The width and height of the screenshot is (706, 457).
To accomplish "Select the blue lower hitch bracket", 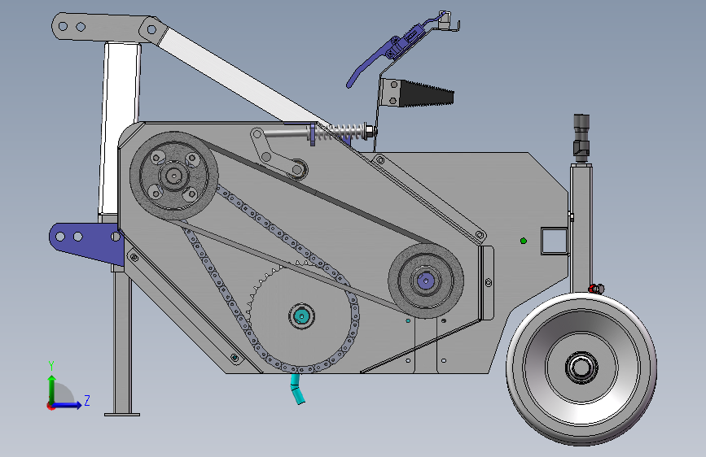I will [86, 243].
